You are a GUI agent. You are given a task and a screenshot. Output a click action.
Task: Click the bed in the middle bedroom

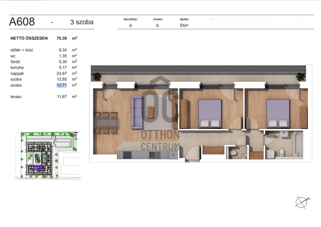coord(210,113)
